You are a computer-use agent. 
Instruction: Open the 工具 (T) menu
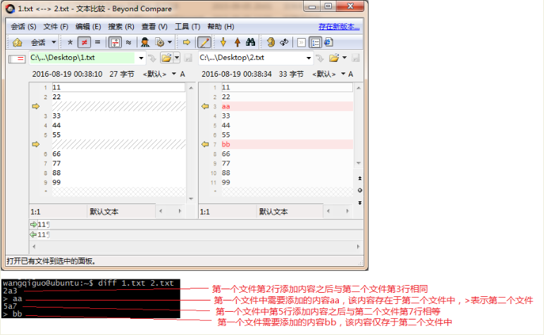pyautogui.click(x=187, y=27)
